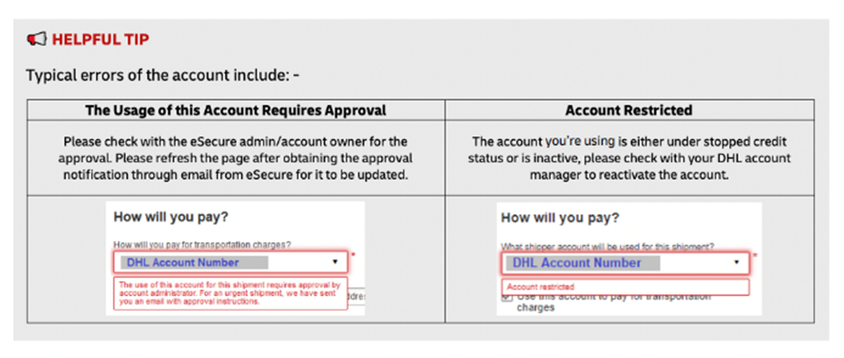The width and height of the screenshot is (844, 358).
Task: Click 'How will you pay?' heading in left screenshot
Action: (x=171, y=217)
